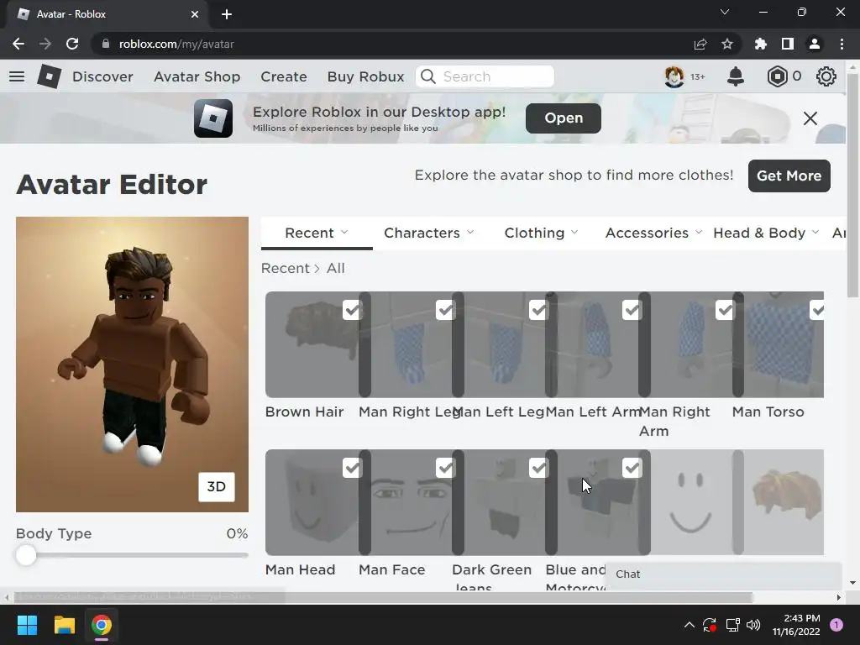This screenshot has width=860, height=645.
Task: Open the Windows Start menu
Action: coord(27,625)
